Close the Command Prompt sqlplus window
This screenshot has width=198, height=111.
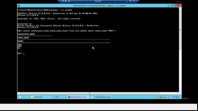click(178, 5)
